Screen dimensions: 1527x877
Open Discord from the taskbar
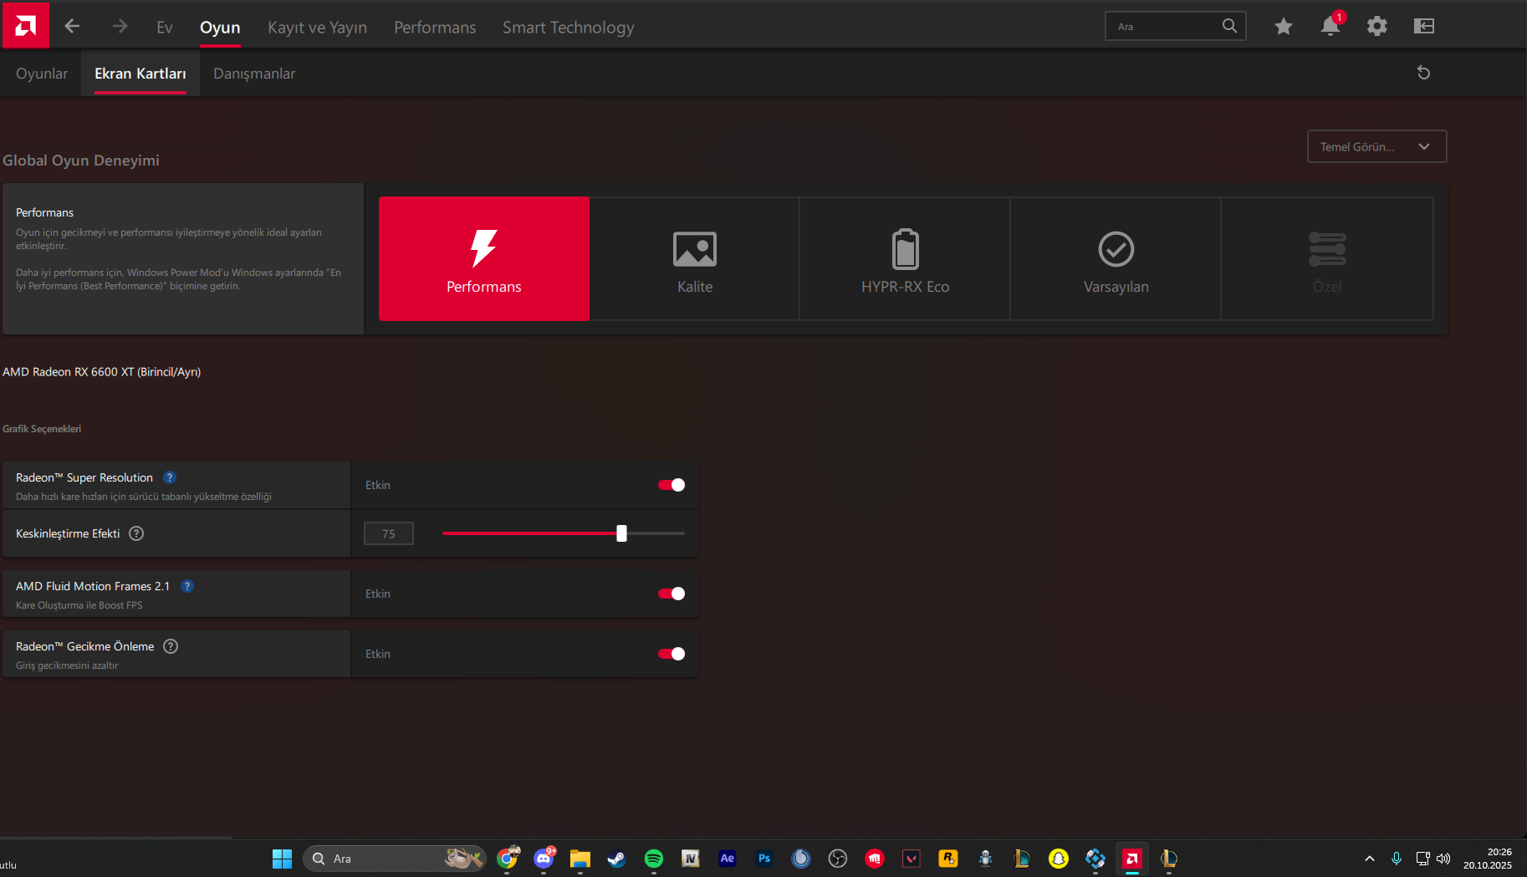(x=544, y=859)
